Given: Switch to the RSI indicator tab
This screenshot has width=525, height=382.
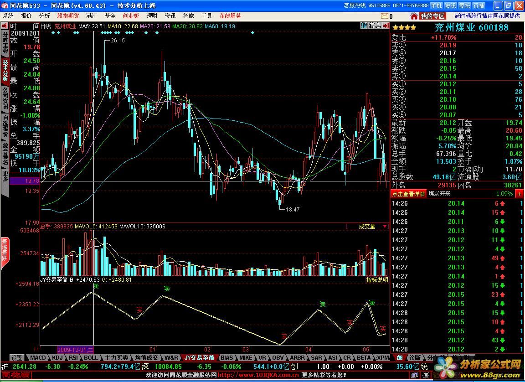Looking at the screenshot, I should click(73, 357).
